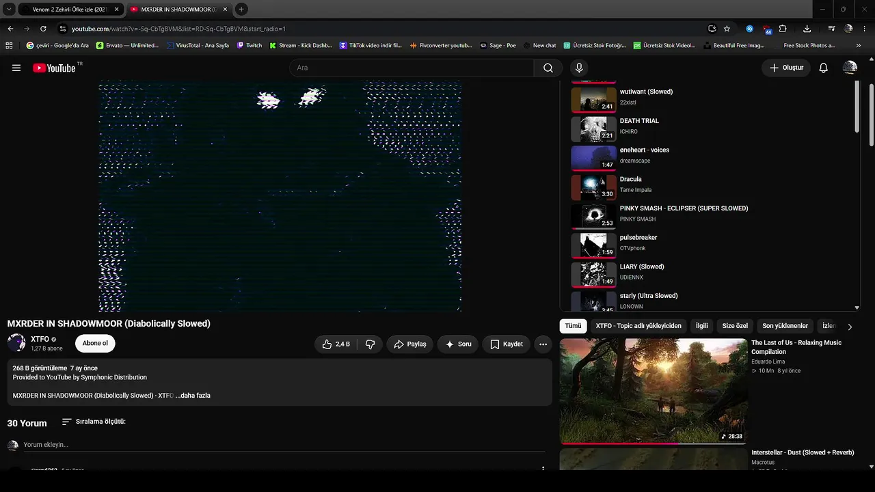Like the video with thumbs up
875x492 pixels.
tap(336, 344)
